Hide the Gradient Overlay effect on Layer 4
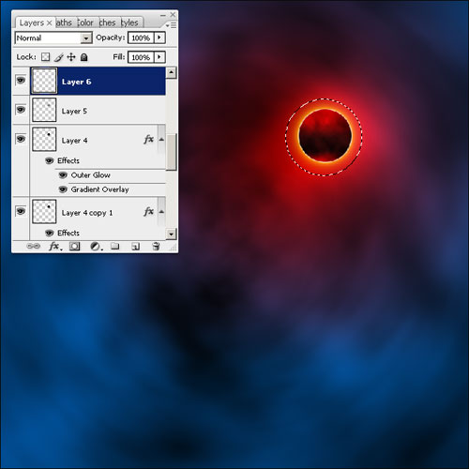Screen dimensions: 469x469 coord(63,189)
